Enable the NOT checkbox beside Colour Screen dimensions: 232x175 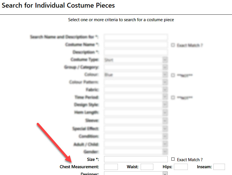(173, 75)
